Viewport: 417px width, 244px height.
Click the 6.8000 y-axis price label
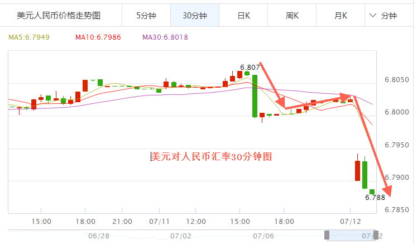coord(397,112)
